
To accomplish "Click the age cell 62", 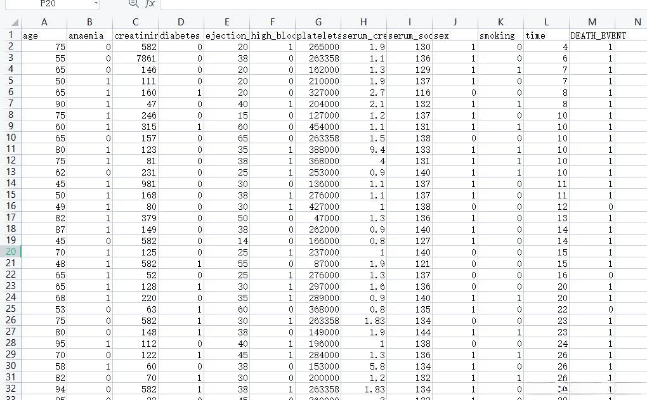I will tap(44, 172).
